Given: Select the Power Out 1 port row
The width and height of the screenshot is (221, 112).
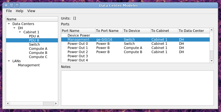Looking at the screenshot, I should (x=135, y=48).
